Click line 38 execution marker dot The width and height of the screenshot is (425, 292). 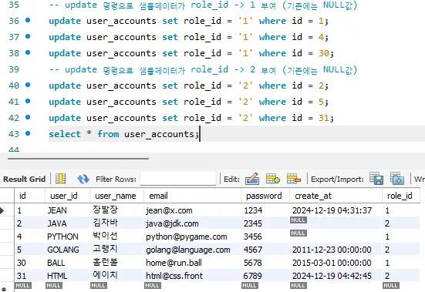28,52
